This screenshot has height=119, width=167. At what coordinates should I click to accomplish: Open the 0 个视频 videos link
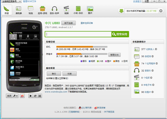[145, 78]
